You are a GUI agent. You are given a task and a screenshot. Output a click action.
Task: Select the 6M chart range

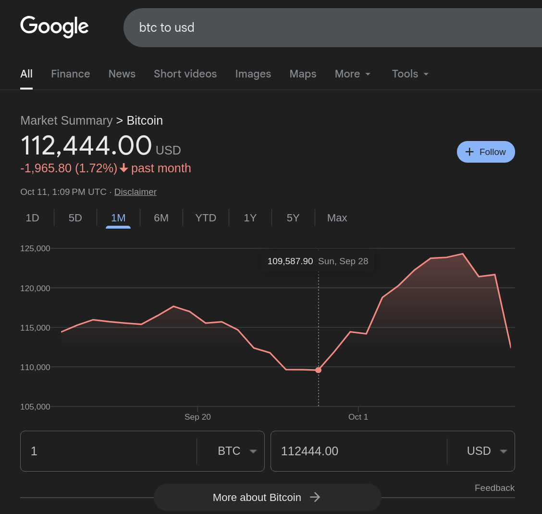[x=161, y=218]
